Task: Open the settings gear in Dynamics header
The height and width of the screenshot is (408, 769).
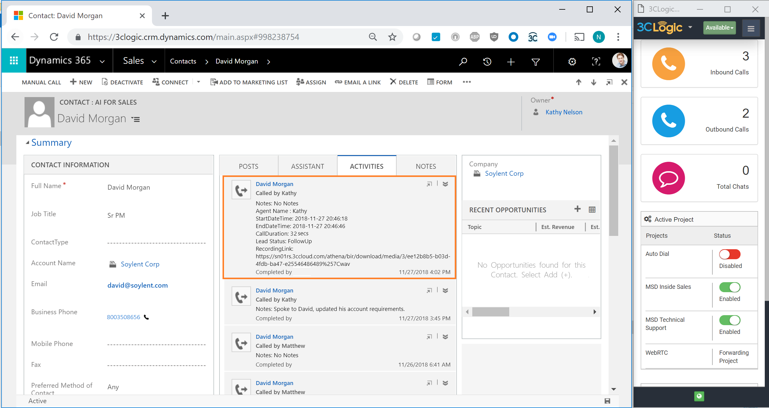Action: click(572, 62)
